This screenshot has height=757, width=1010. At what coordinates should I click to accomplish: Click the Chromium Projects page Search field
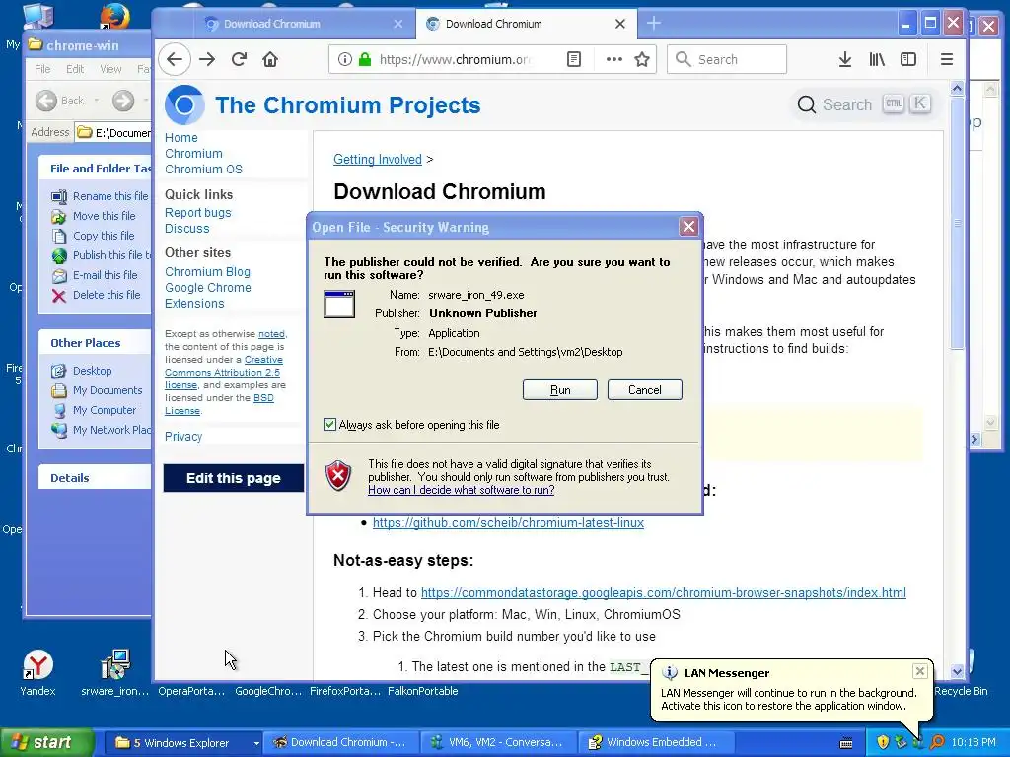(862, 104)
